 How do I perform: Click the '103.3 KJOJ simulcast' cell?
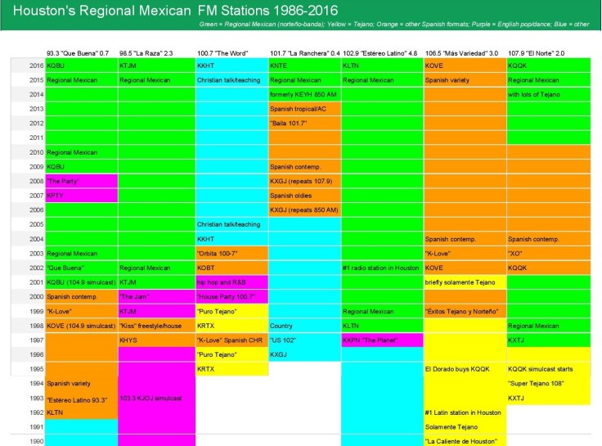(157, 399)
